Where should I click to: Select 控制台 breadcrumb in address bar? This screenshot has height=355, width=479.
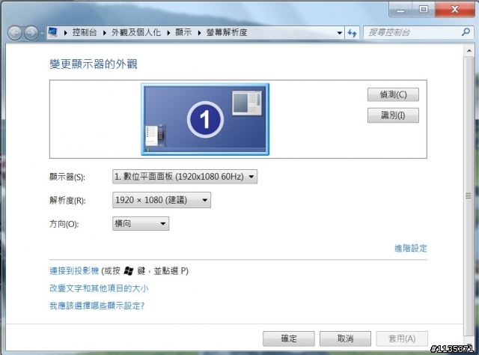(x=85, y=32)
